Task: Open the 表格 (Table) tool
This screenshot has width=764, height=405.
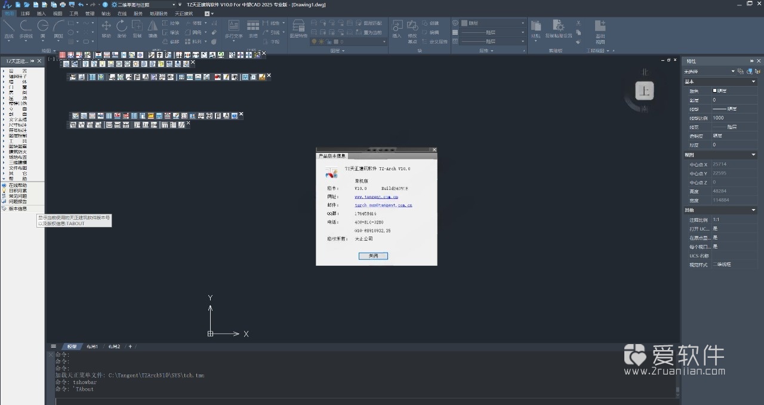Action: coord(253,29)
